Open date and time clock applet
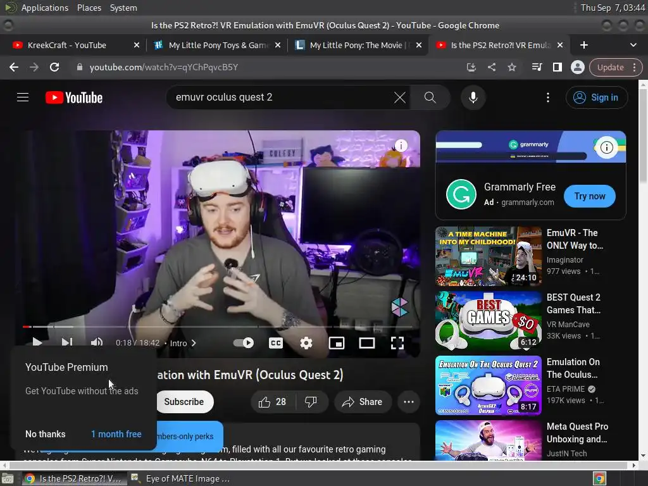This screenshot has width=648, height=486. coord(613,8)
